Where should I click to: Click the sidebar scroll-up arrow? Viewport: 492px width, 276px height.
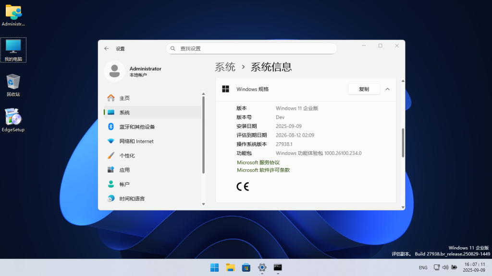[x=203, y=94]
